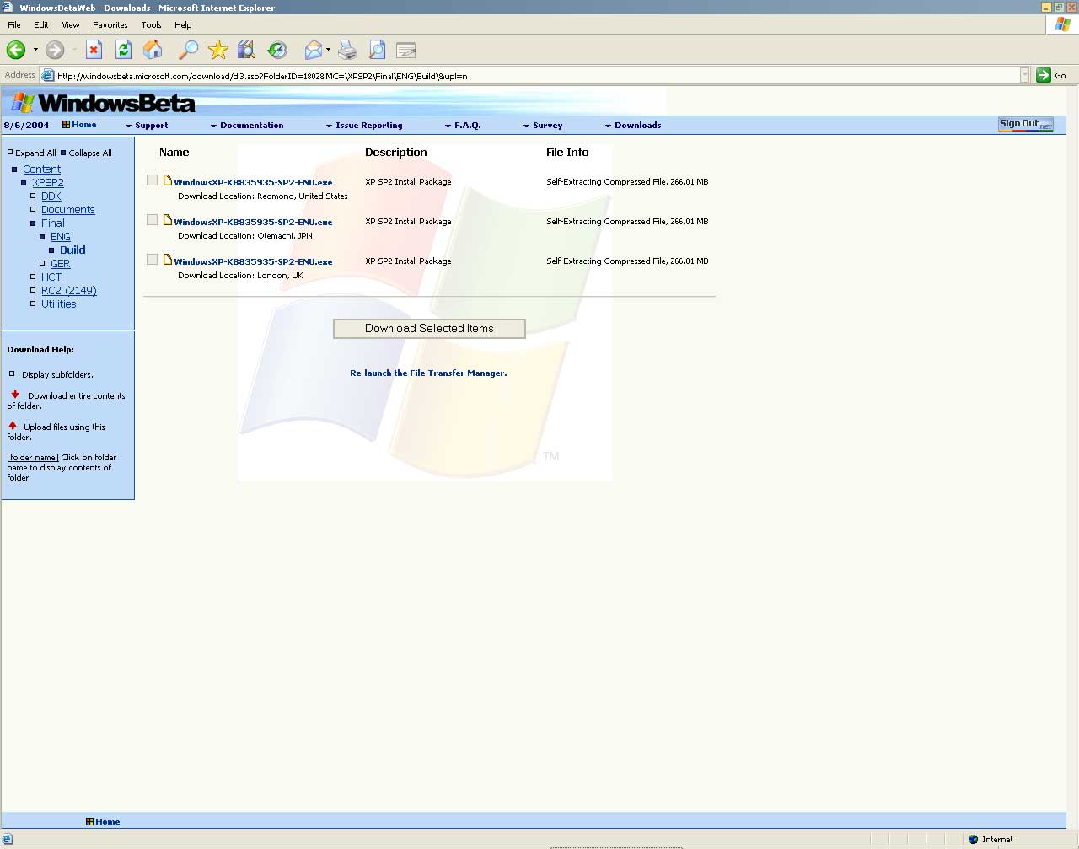Open the Final folder link
Viewport: 1079px width, 849px height.
pyautogui.click(x=53, y=223)
